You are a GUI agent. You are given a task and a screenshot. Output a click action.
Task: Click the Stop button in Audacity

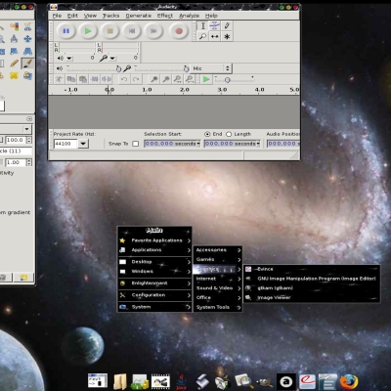(110, 31)
